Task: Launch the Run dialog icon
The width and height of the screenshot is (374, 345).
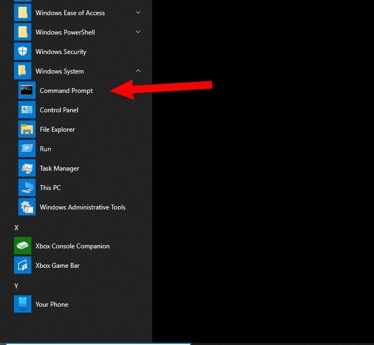Action: click(26, 149)
